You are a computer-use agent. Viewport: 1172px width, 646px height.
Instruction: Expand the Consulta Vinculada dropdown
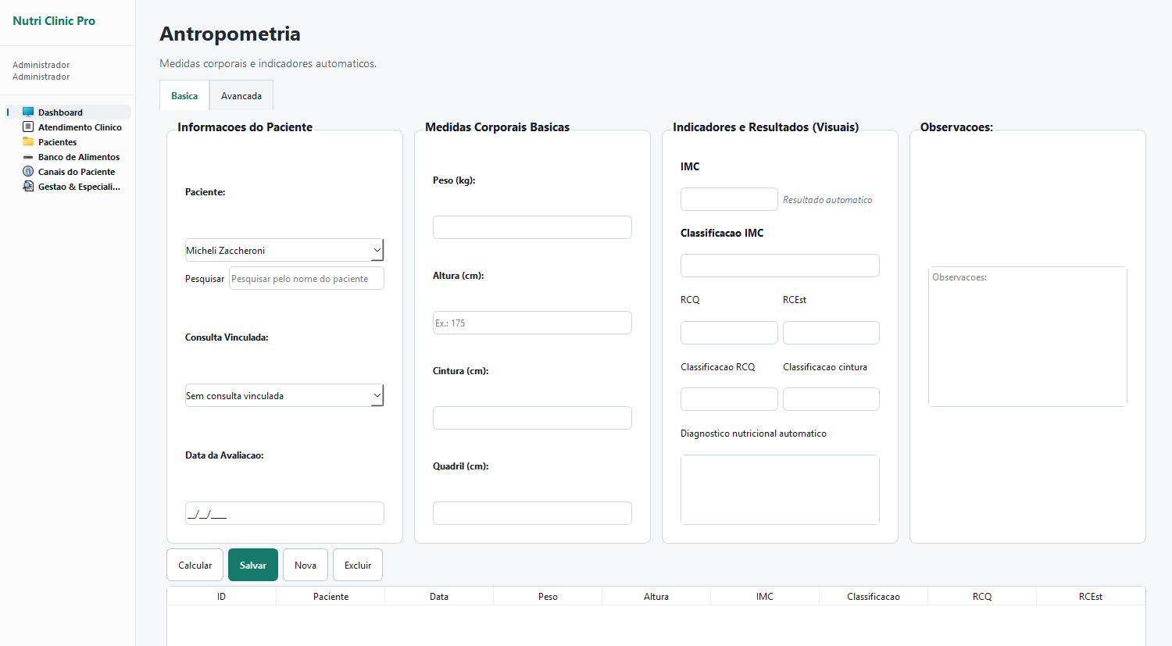coord(284,395)
